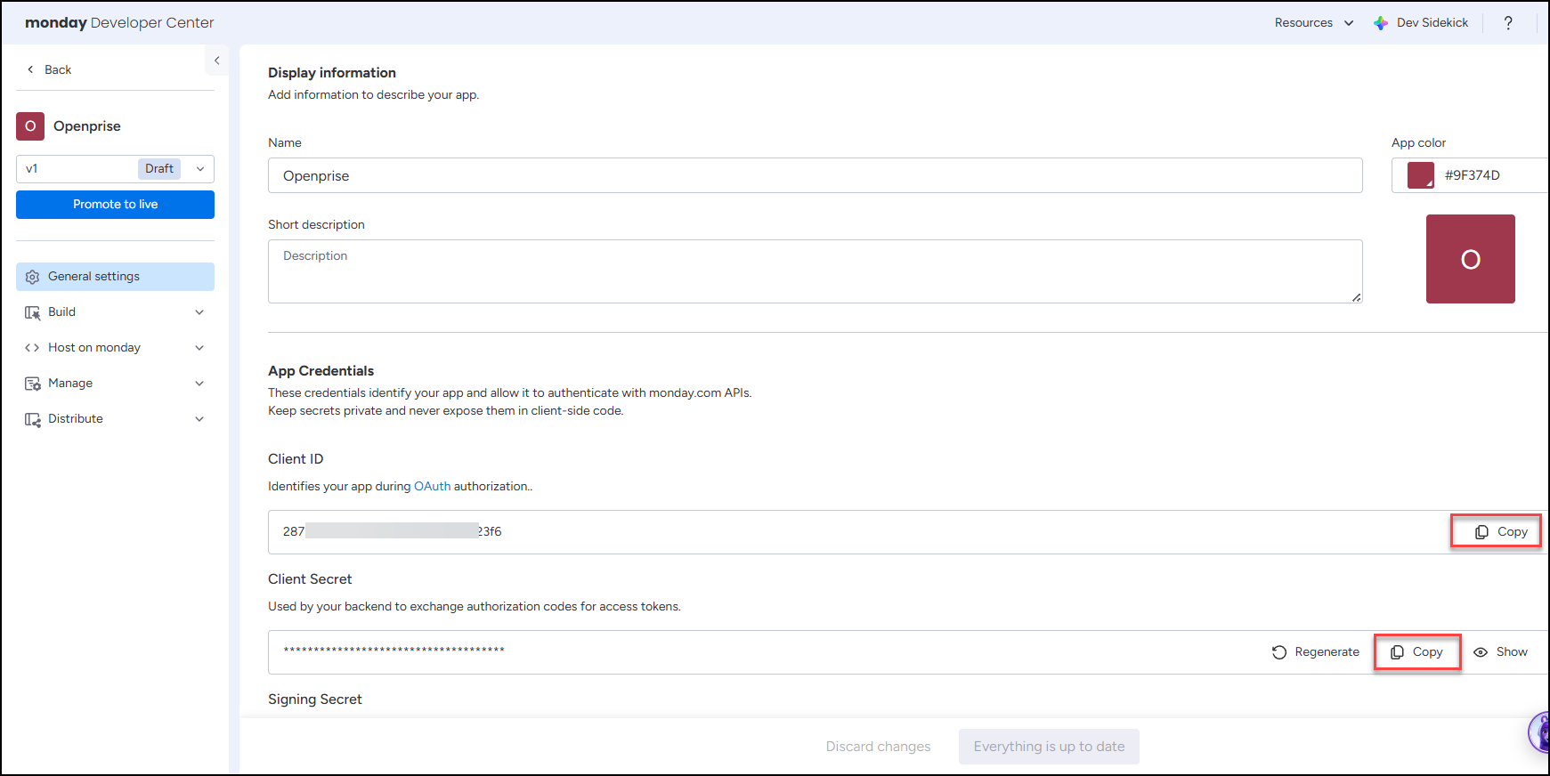The width and height of the screenshot is (1550, 776).
Task: Follow the OAuth link
Action: tap(432, 487)
